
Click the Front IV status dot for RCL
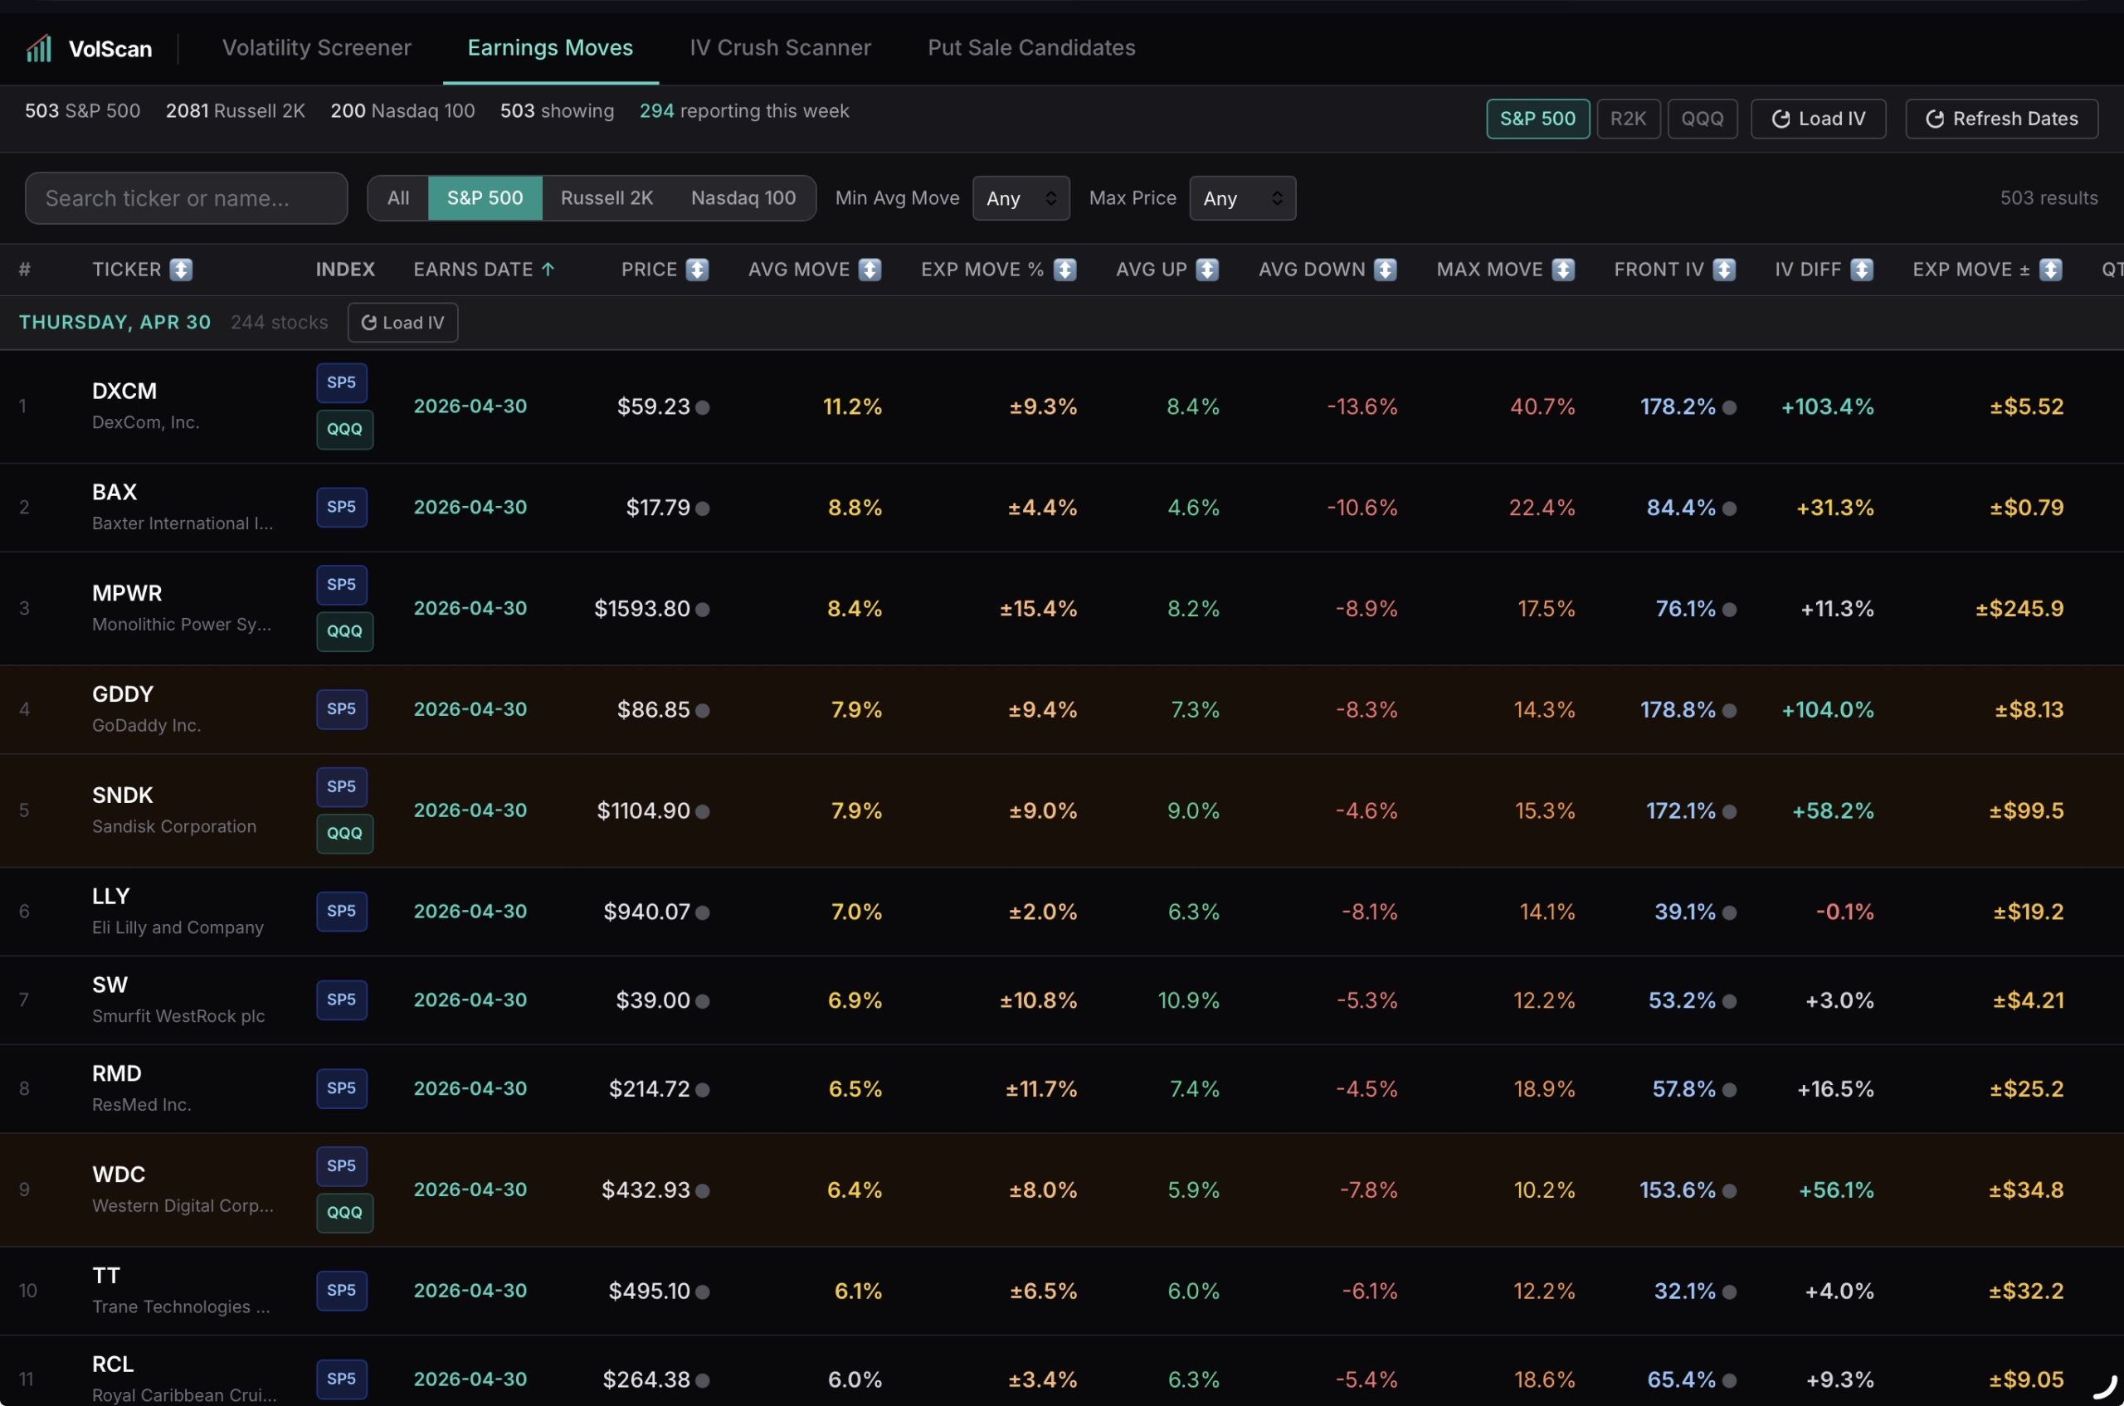(x=1729, y=1381)
